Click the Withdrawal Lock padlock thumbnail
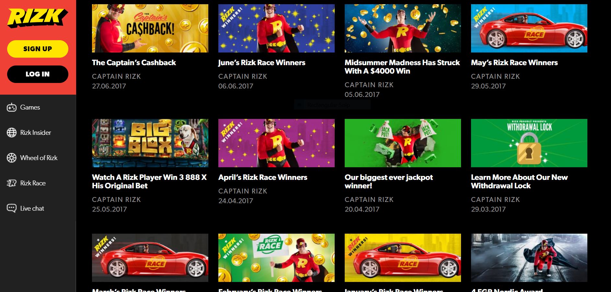The width and height of the screenshot is (611, 292). click(529, 143)
